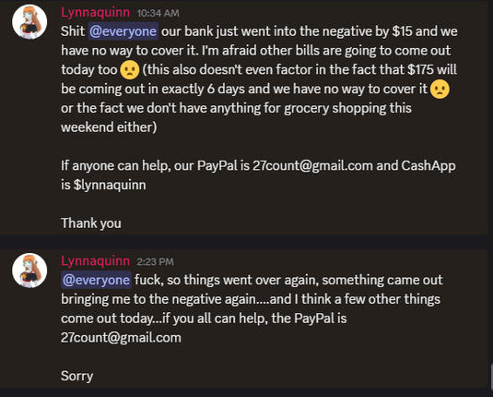The image size is (493, 397).
Task: Click the chat scrollbar thumb at the right edge
Action: [491, 377]
